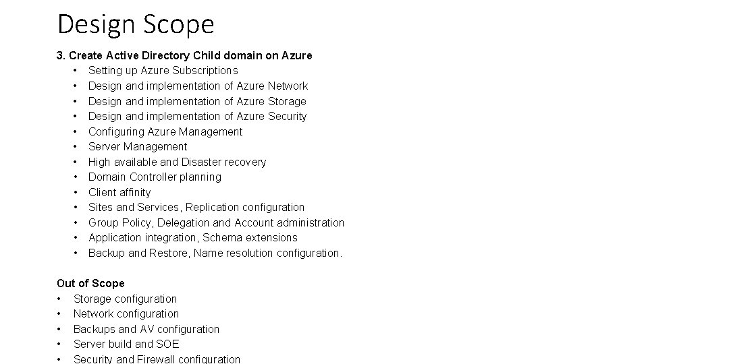
Task: Select the "Server build and SOE" bullet
Action: pos(126,344)
